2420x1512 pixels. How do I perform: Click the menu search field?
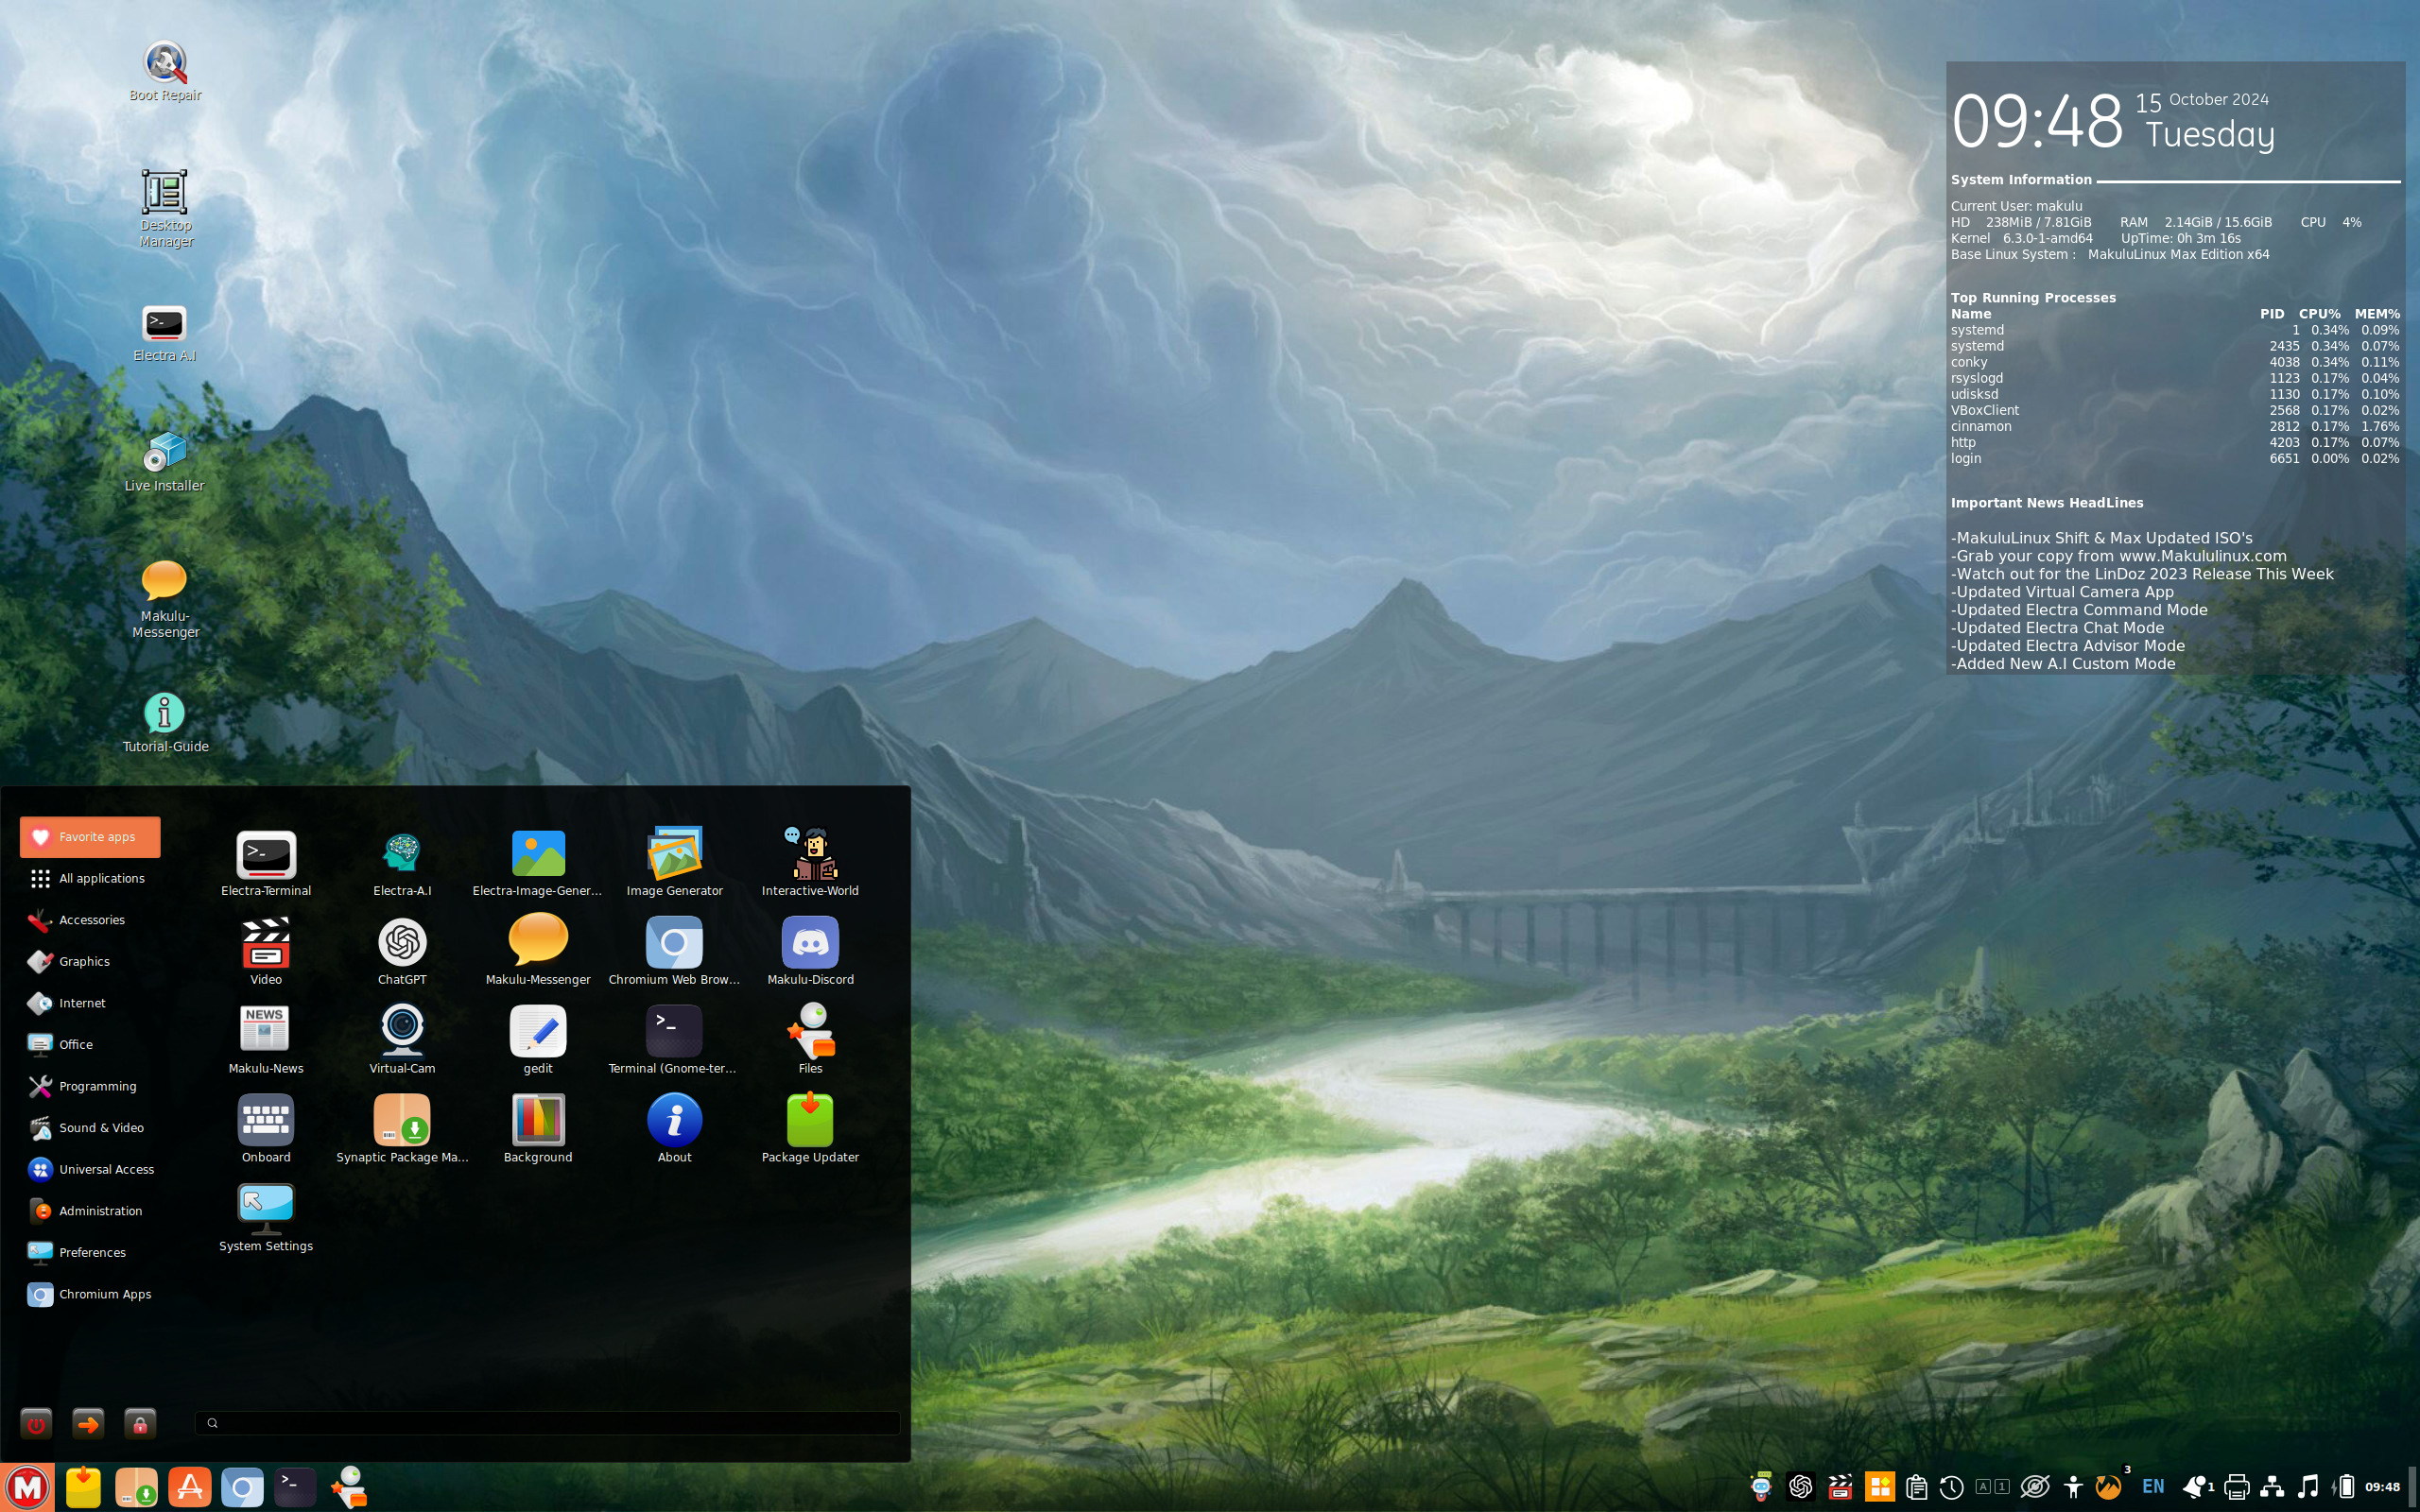(548, 1423)
